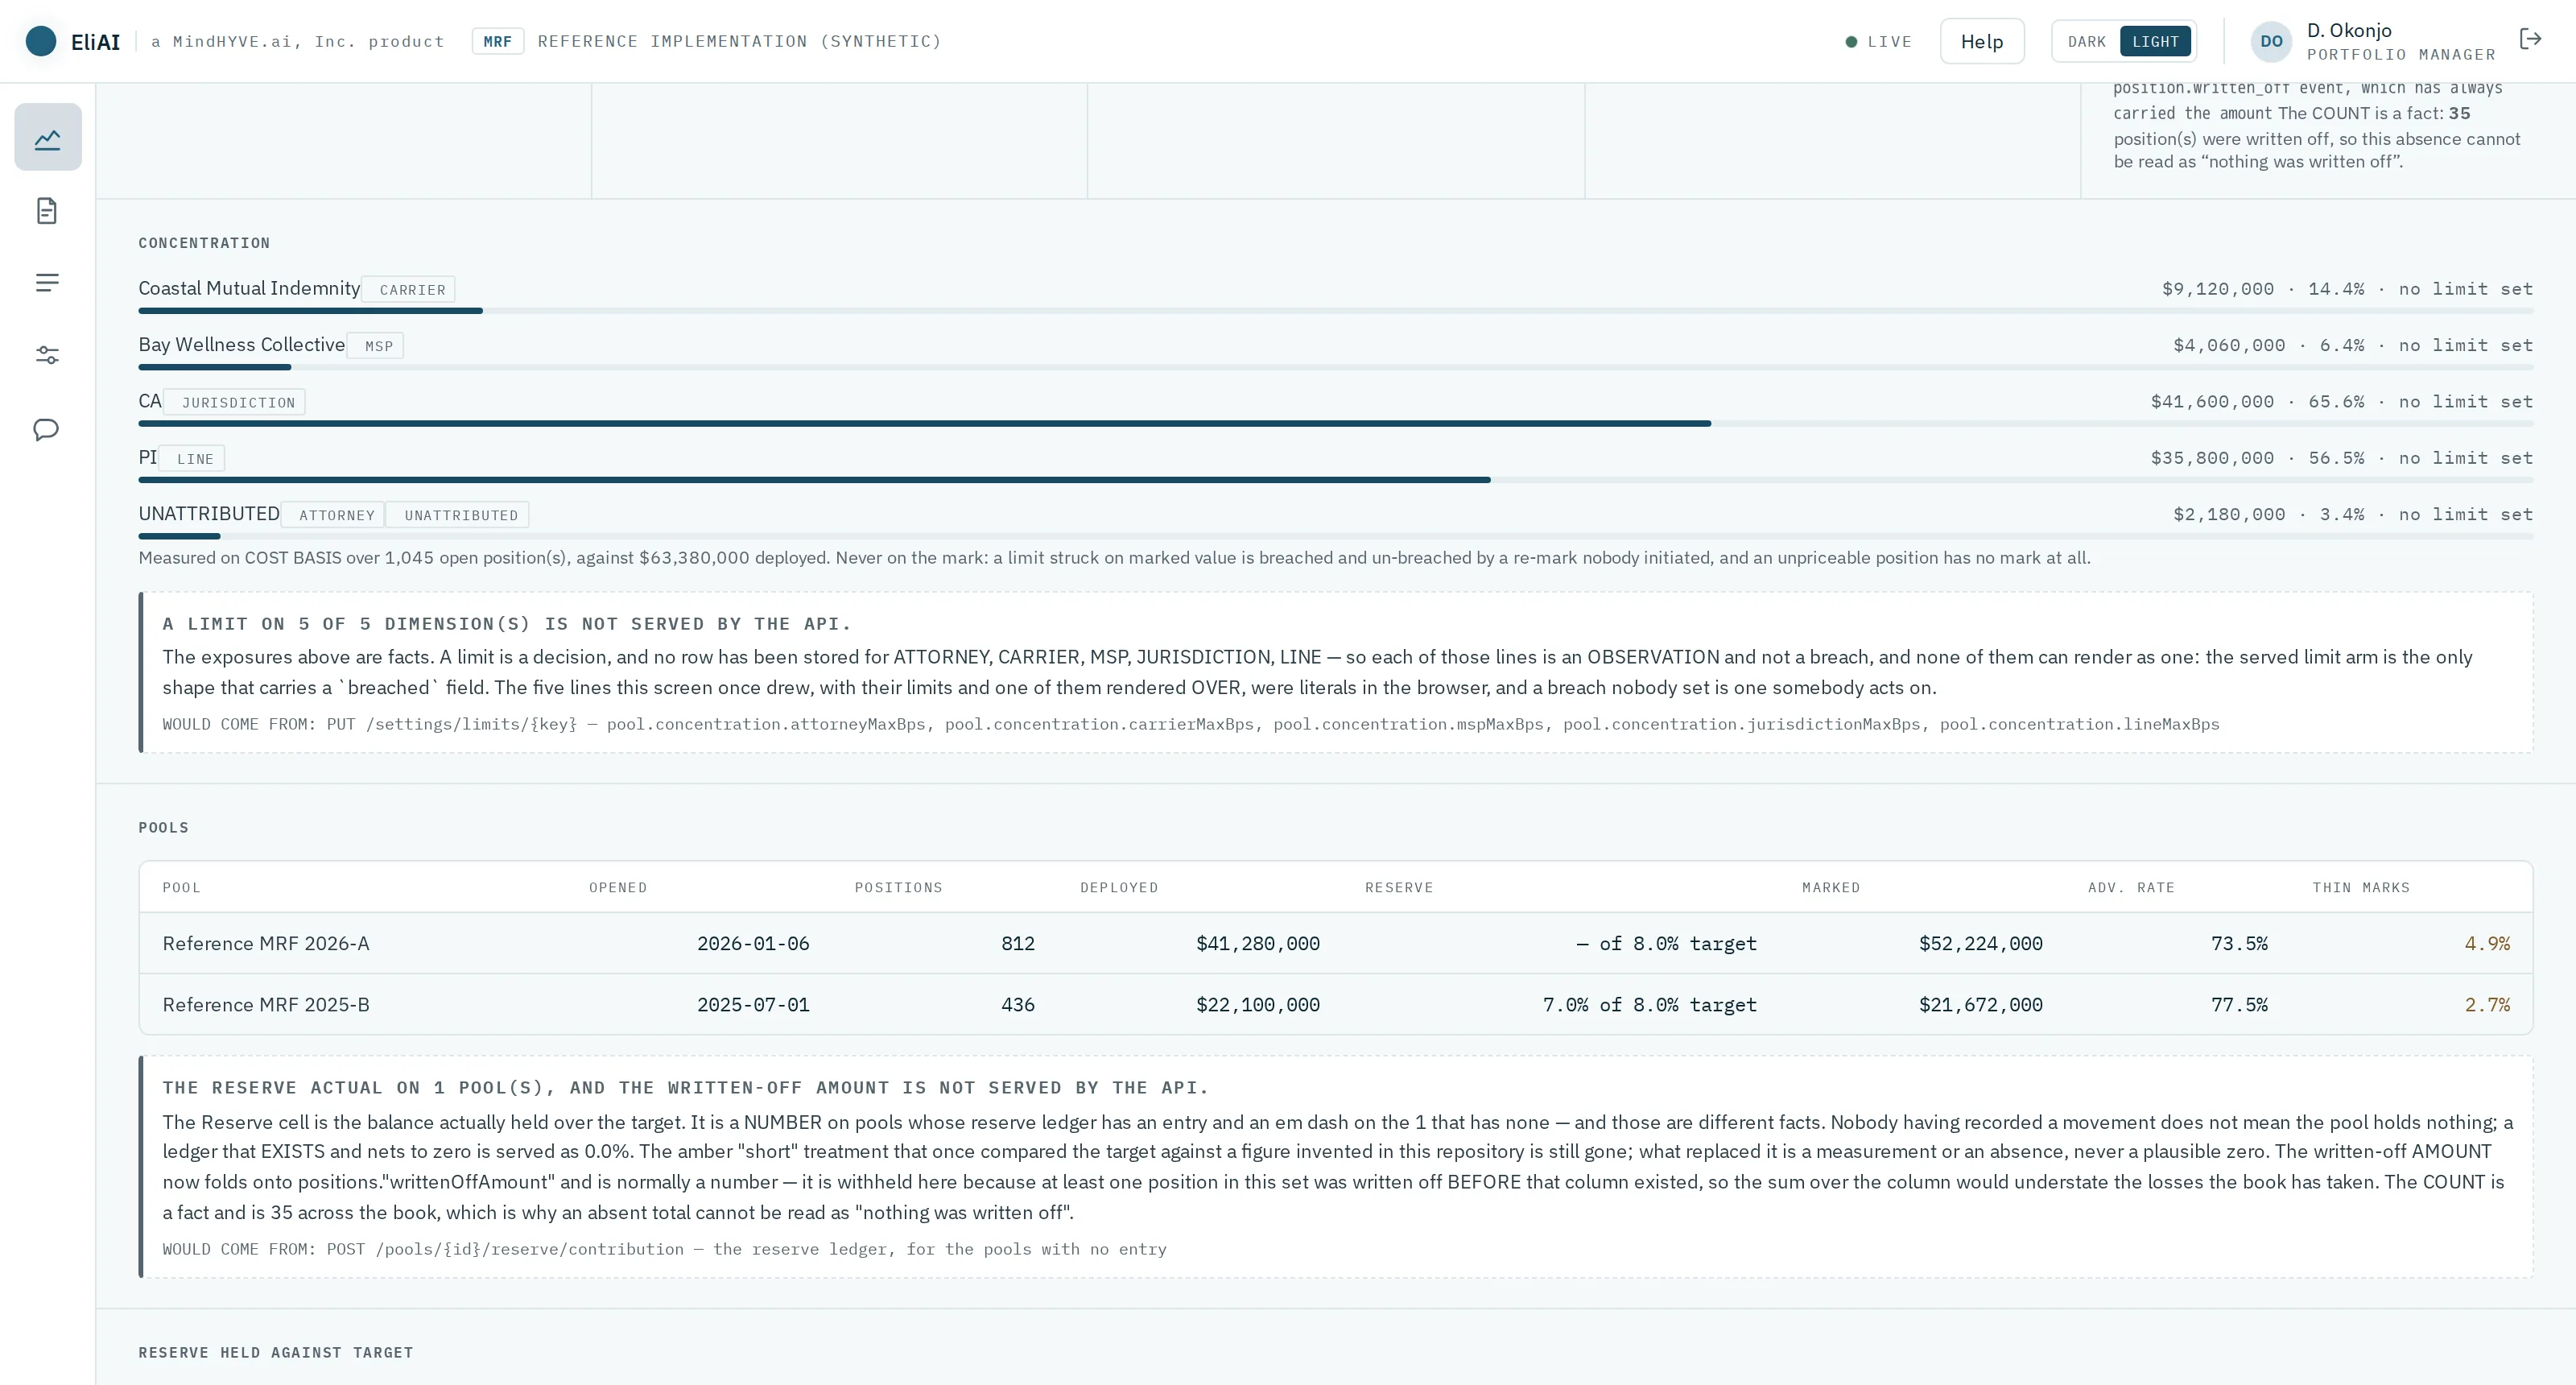
Task: Switch theme to DARK
Action: coord(2086,41)
